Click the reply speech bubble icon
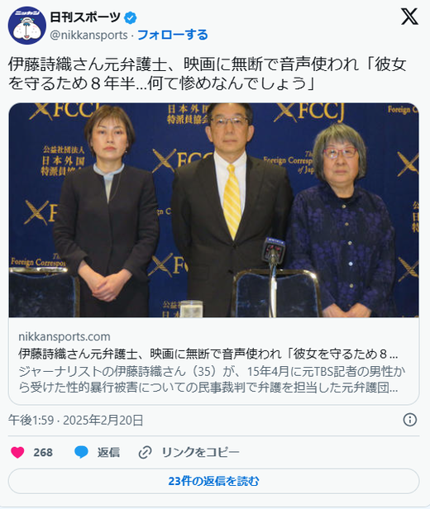Image resolution: width=430 pixels, height=509 pixels. point(81,452)
